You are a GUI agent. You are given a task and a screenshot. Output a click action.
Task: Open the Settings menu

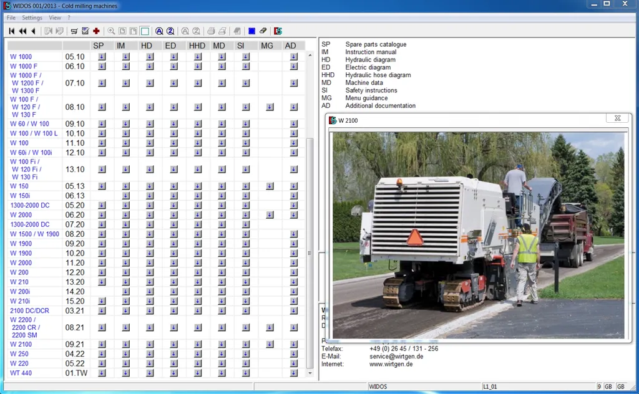[32, 17]
